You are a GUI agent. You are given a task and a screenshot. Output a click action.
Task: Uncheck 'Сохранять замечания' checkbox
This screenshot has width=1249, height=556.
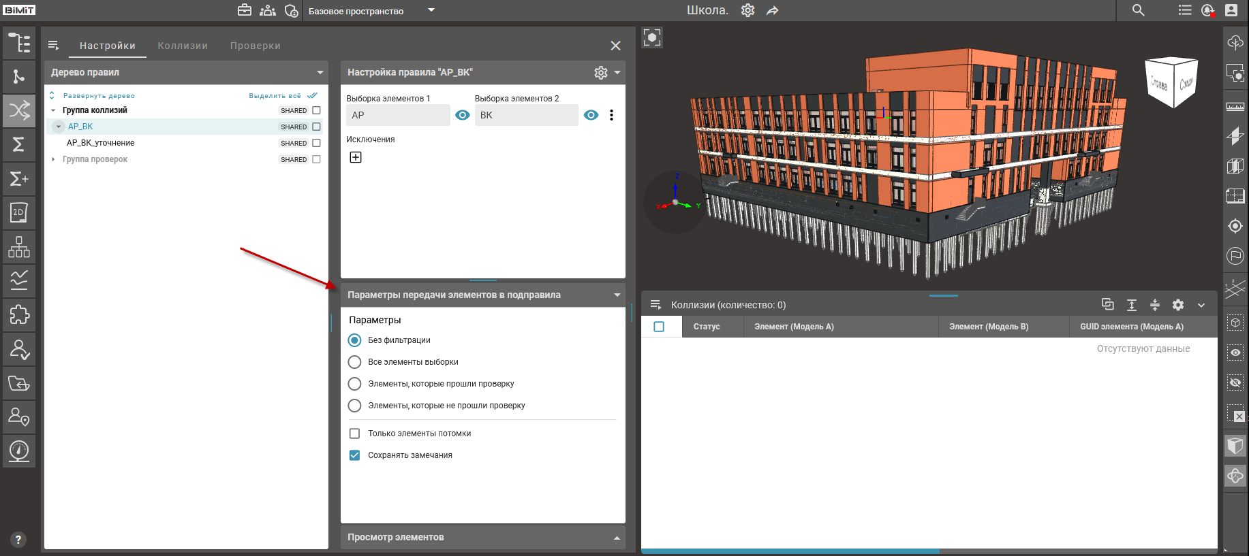pos(354,455)
